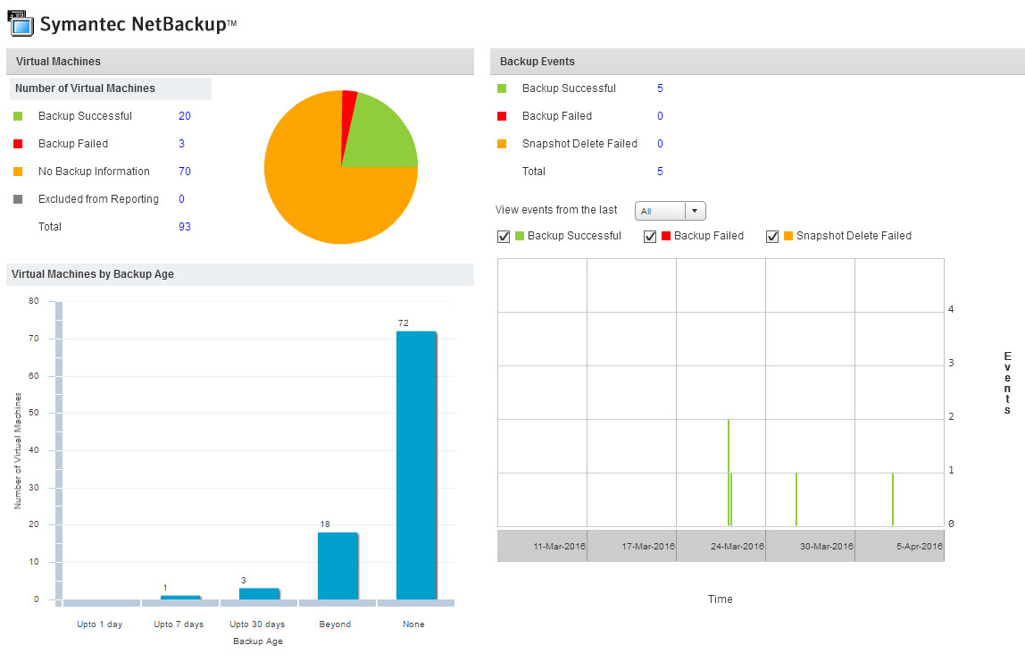Click the 5-Apr-2016 time axis label
1025x662 pixels.
(x=919, y=546)
